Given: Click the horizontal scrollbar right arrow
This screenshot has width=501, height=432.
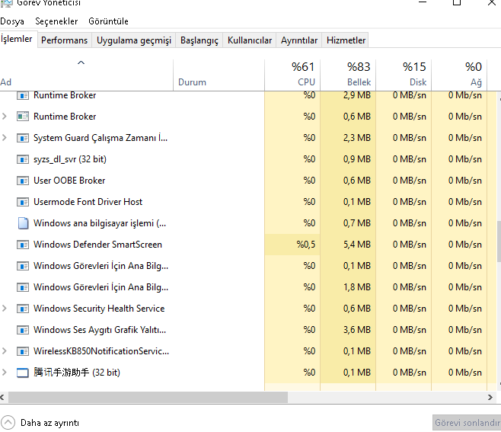Looking at the screenshot, I should (490, 398).
